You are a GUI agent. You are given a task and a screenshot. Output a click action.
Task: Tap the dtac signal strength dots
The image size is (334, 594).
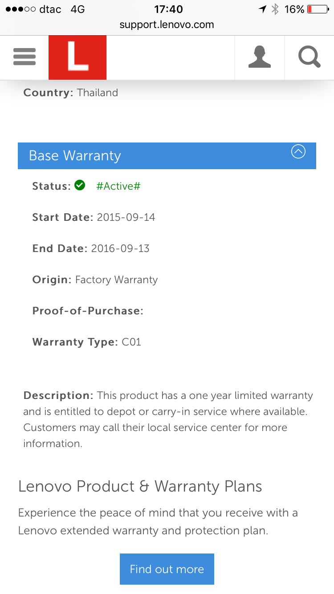point(20,9)
